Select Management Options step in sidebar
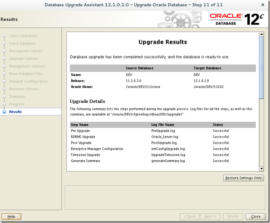The image size is (270, 223). (27, 66)
